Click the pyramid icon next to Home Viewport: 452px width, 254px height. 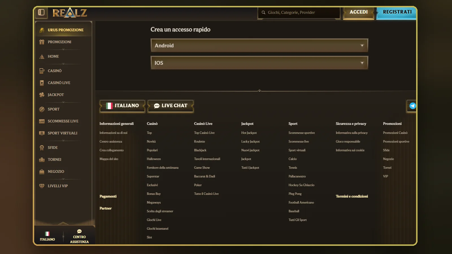coord(42,56)
